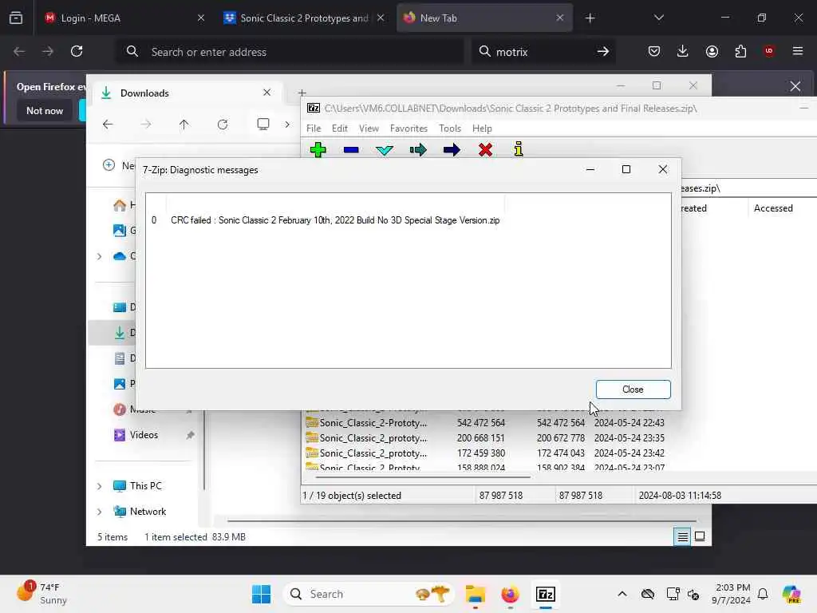Open the Firefox account icon
817x613 pixels.
(x=712, y=51)
